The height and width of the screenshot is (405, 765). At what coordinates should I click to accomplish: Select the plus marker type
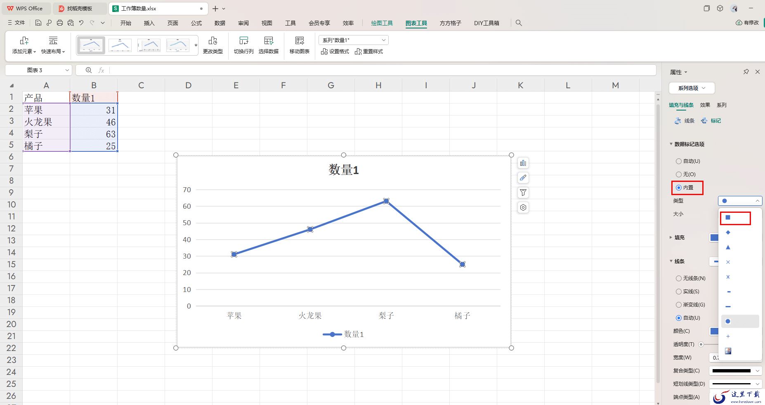tap(728, 337)
